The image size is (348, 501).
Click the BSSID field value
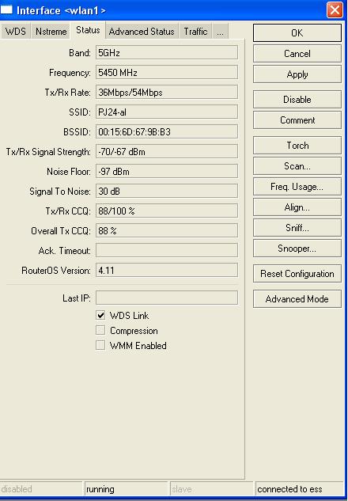coord(167,131)
